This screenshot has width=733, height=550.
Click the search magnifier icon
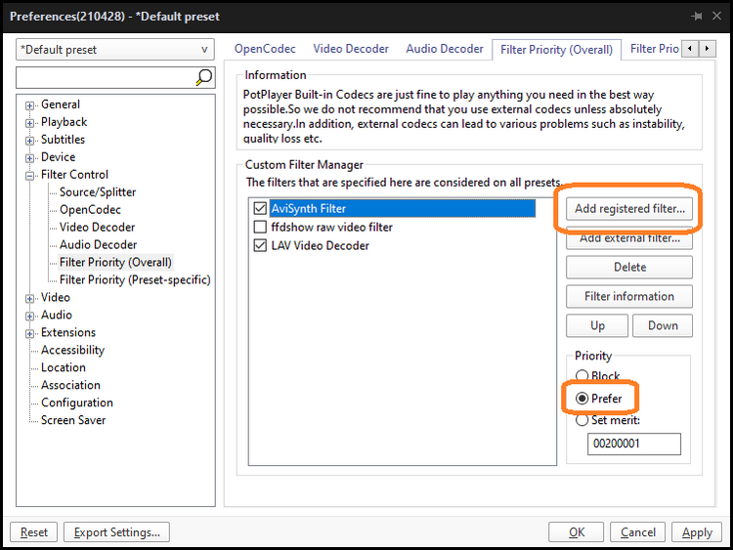pos(204,77)
